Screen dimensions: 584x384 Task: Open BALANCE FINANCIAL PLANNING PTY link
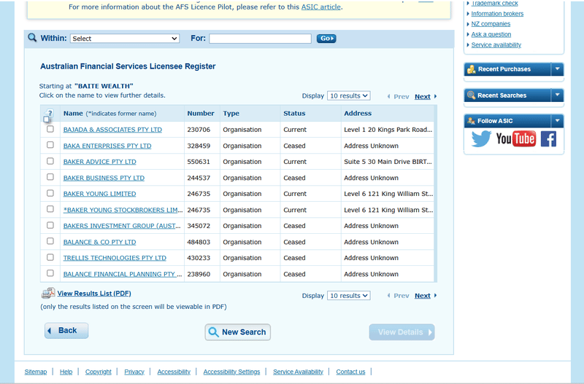(123, 274)
